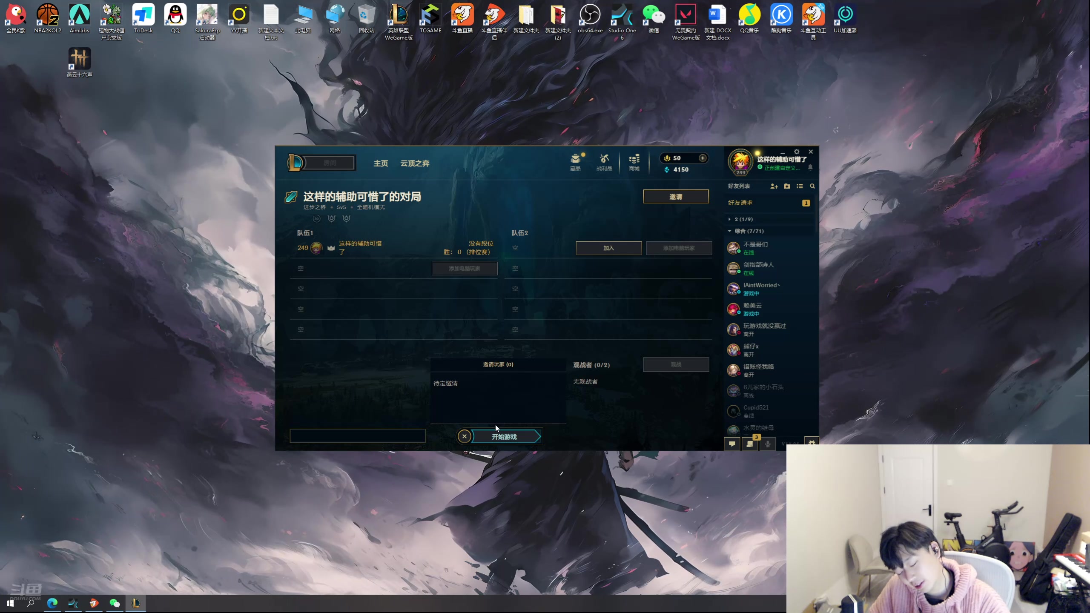Screen dimensions: 1090x613
Task: Click the new friend folder icon
Action: pyautogui.click(x=787, y=186)
